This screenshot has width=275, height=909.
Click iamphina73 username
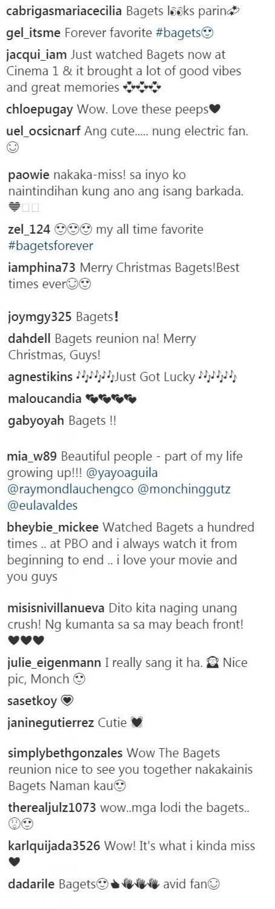coord(42,268)
